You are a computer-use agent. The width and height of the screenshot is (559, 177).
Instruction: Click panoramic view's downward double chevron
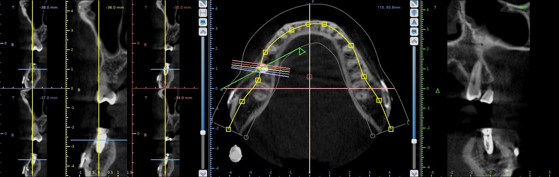pos(414,173)
